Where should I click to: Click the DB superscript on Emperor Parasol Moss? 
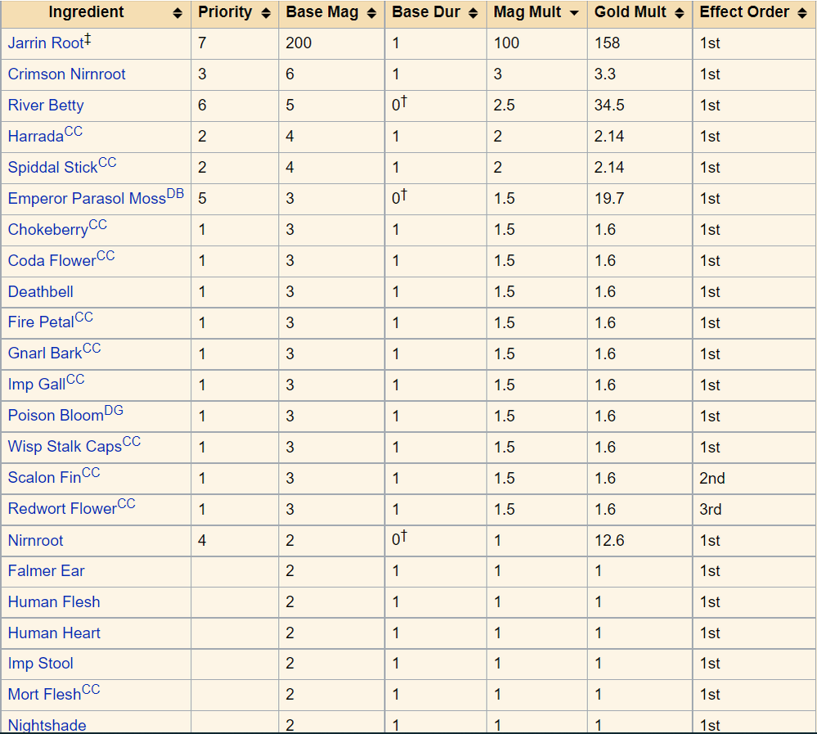[x=175, y=194]
